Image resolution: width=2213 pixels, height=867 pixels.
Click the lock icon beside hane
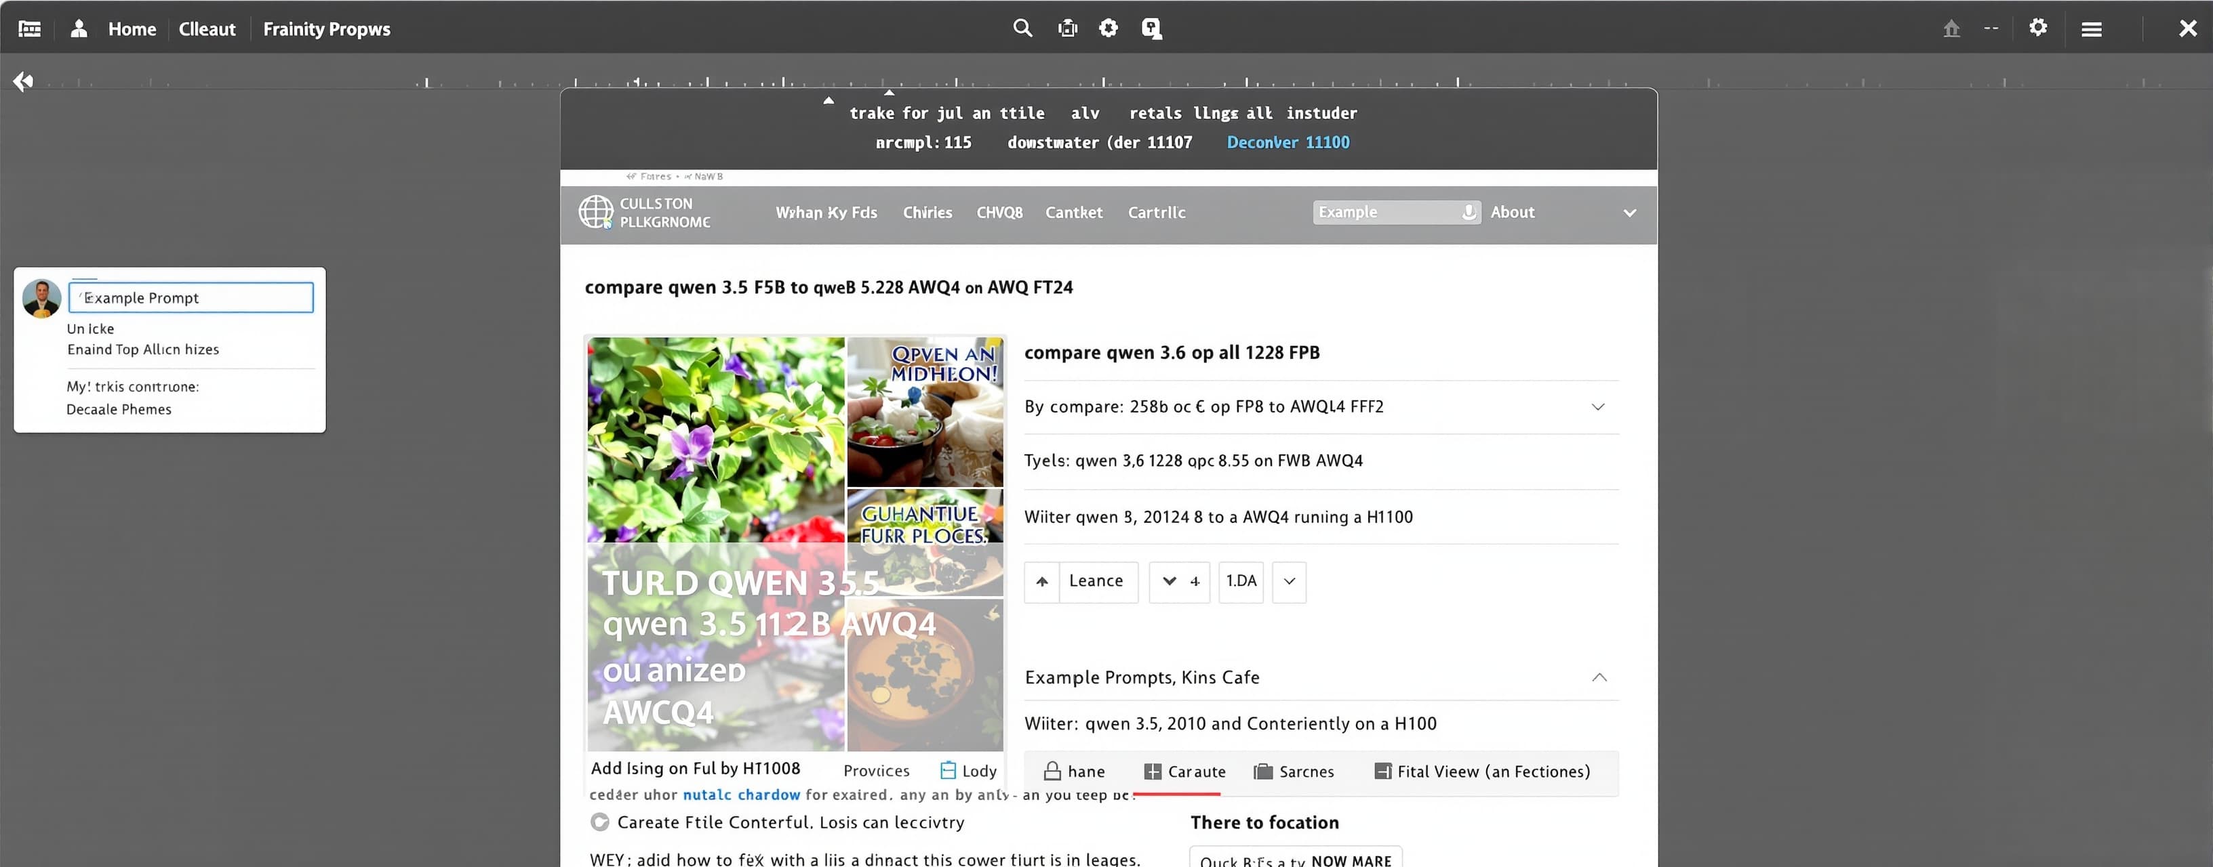(1052, 771)
